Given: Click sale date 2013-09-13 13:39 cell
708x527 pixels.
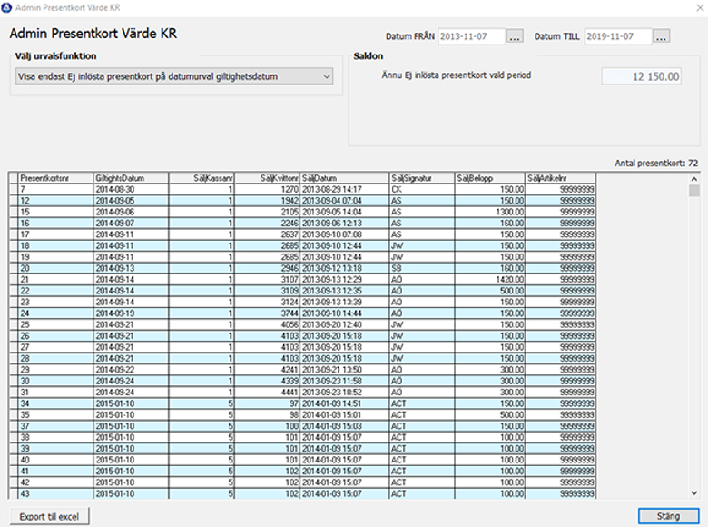Looking at the screenshot, I should click(345, 303).
